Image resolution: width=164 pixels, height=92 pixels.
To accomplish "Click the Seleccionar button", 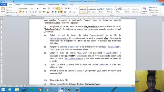I will (x=154, y=13).
